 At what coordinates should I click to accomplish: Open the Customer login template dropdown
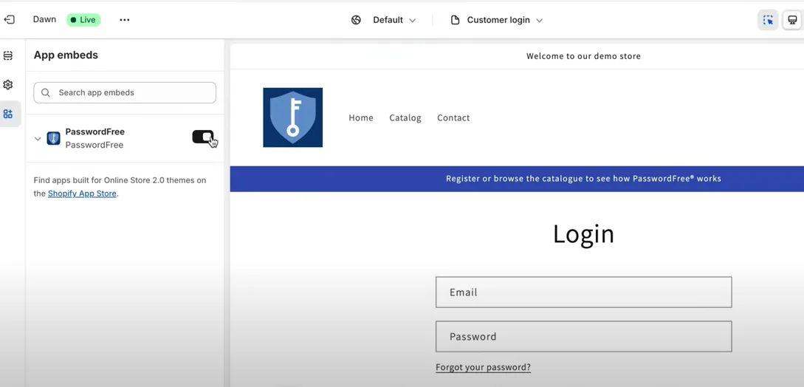click(x=504, y=20)
